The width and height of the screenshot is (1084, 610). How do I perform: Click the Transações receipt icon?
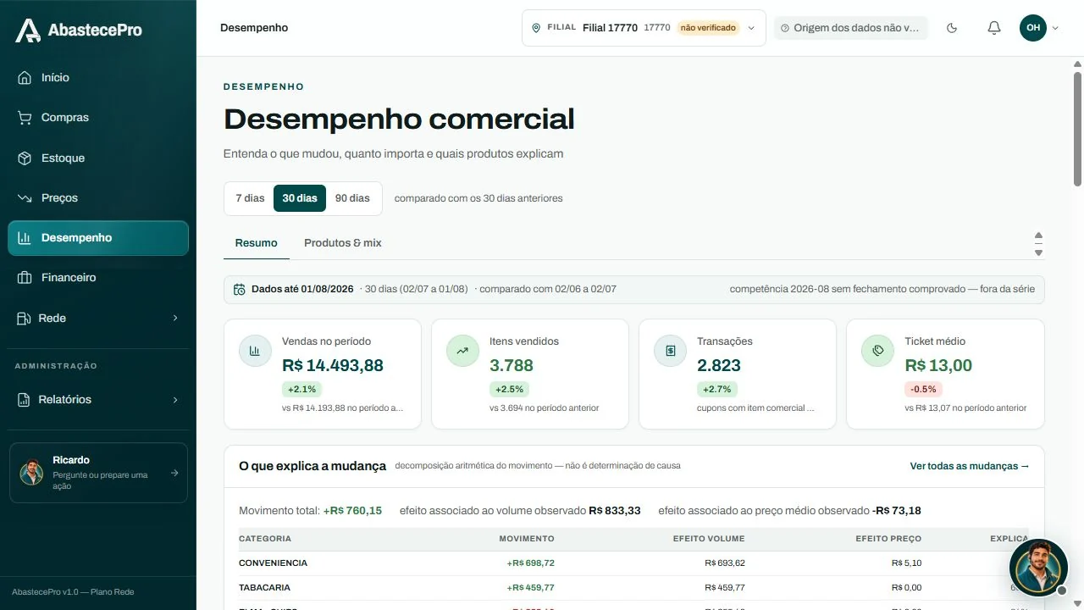point(670,351)
